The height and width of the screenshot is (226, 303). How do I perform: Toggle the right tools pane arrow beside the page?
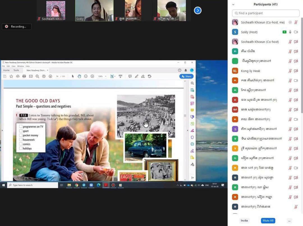tap(187, 131)
